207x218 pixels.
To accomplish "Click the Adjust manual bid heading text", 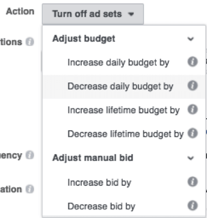I will click(x=93, y=158).
